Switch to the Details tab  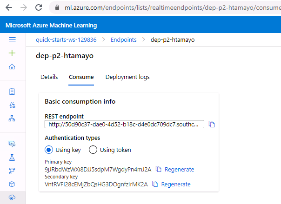click(49, 77)
